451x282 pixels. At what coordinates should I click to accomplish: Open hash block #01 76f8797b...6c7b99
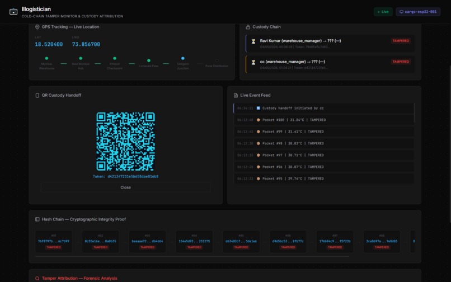click(x=54, y=242)
